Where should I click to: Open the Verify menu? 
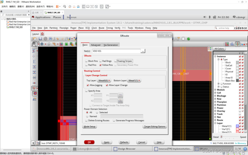tap(117, 28)
